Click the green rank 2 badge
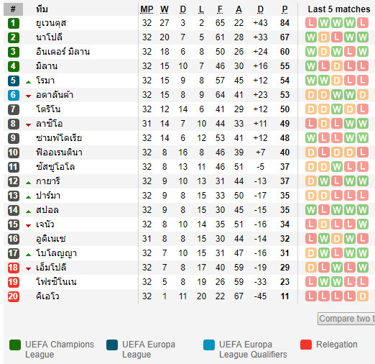Image resolution: width=375 pixels, height=364 pixels. [x=13, y=37]
